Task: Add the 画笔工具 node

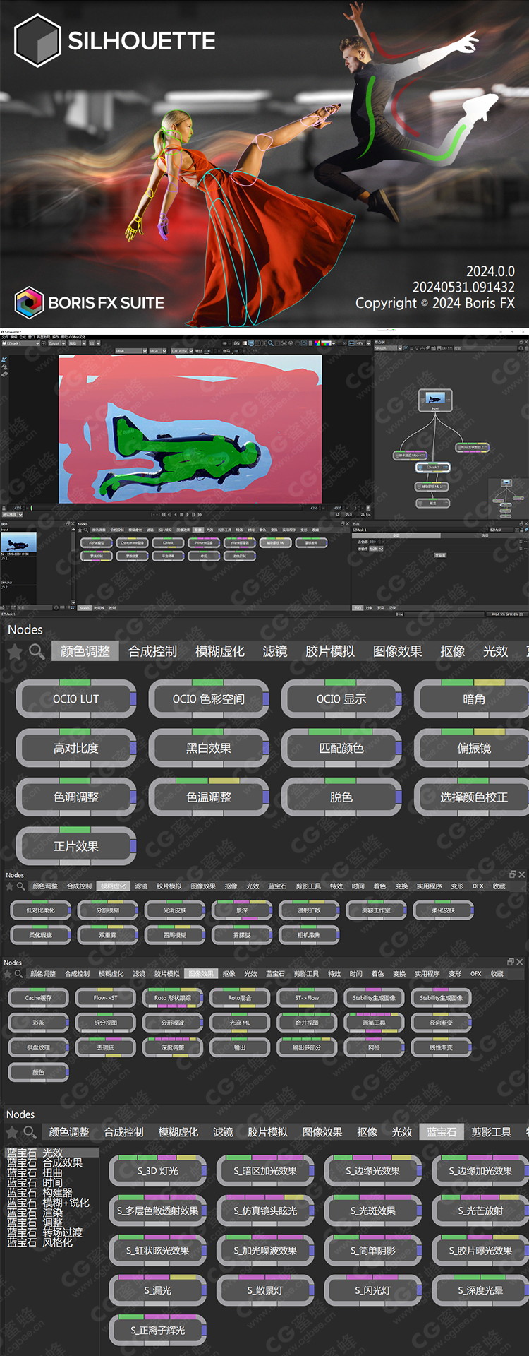Action: 374,1023
